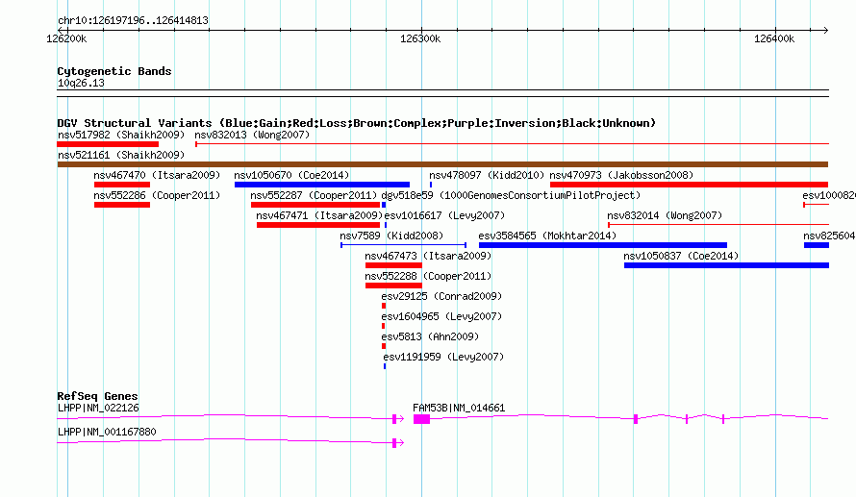
Task: Click the large FAM53B magenta exon block
Action: coord(421,419)
